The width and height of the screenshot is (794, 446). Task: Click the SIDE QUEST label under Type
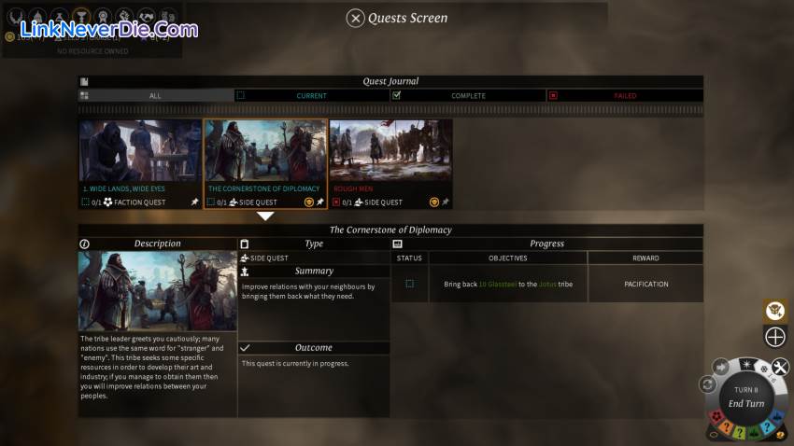(269, 258)
